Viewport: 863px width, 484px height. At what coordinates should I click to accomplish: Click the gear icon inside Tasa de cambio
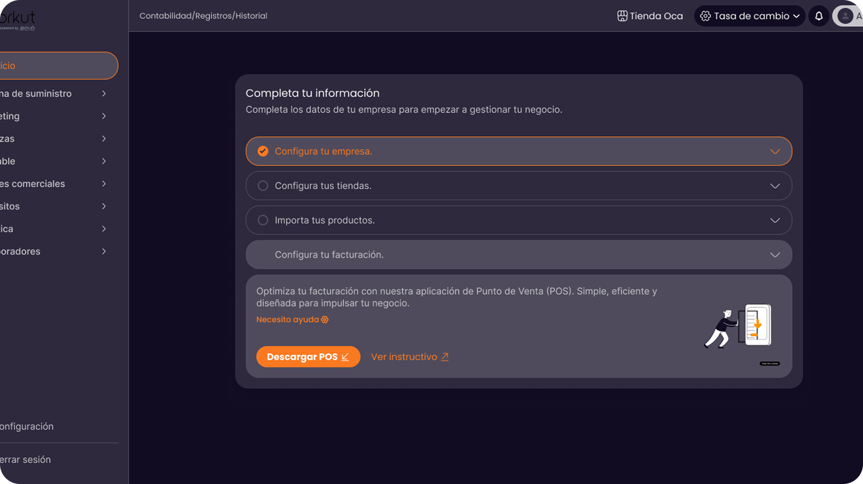point(706,15)
